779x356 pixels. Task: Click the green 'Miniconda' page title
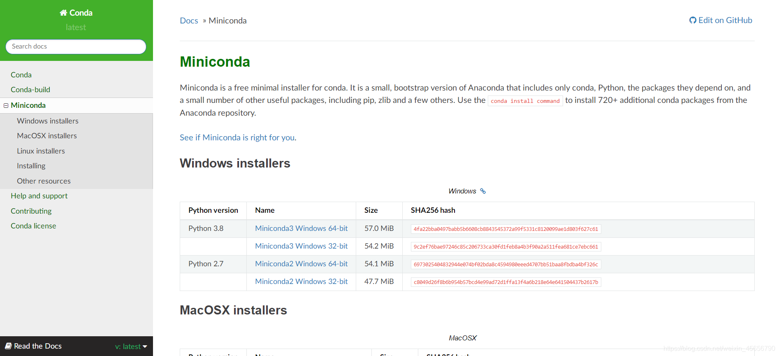(x=215, y=62)
